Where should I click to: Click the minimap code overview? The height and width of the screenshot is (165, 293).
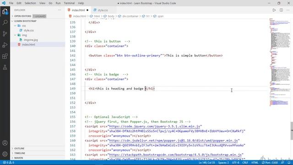[x=280, y=62]
